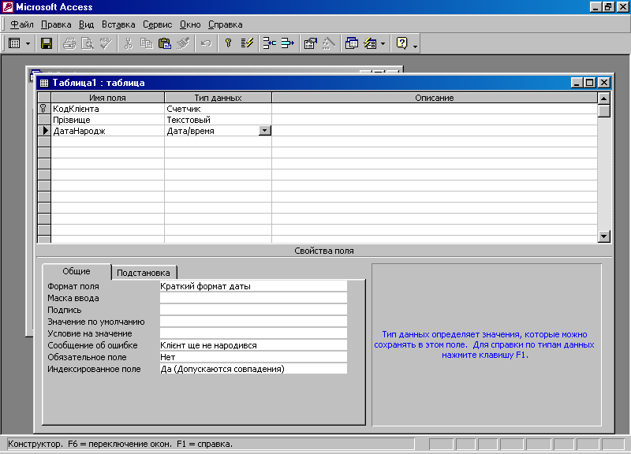Click the field grid vertical scrollbar thumb
The width and height of the screenshot is (631, 454).
(604, 110)
